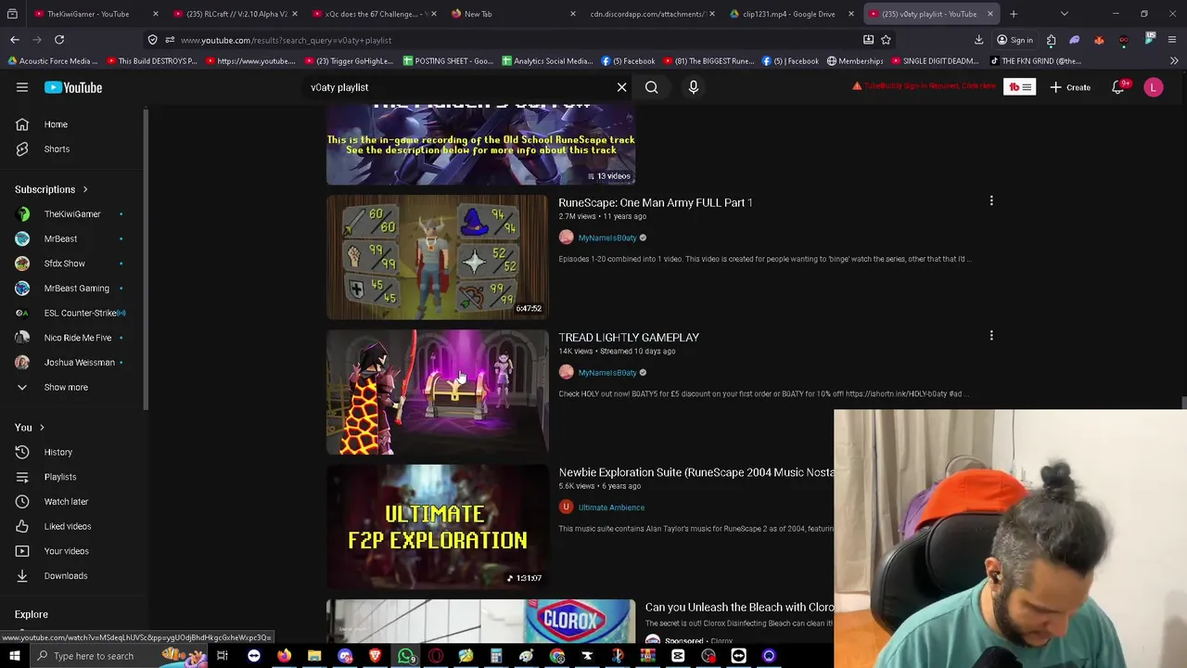The height and width of the screenshot is (668, 1187).
Task: Go to YouTube home via logo
Action: [x=73, y=87]
